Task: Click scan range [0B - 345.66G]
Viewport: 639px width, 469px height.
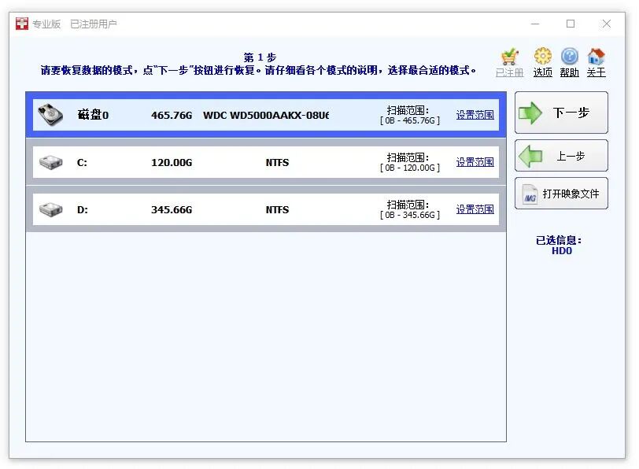Action: pyautogui.click(x=410, y=215)
